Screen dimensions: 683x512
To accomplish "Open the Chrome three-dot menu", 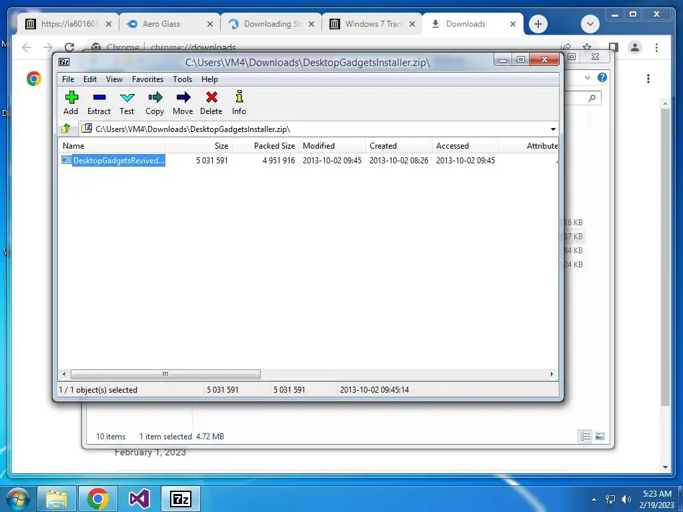I will (656, 47).
